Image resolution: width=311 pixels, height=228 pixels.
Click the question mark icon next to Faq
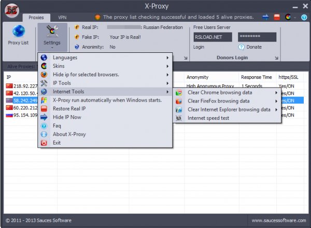[x=44, y=126]
